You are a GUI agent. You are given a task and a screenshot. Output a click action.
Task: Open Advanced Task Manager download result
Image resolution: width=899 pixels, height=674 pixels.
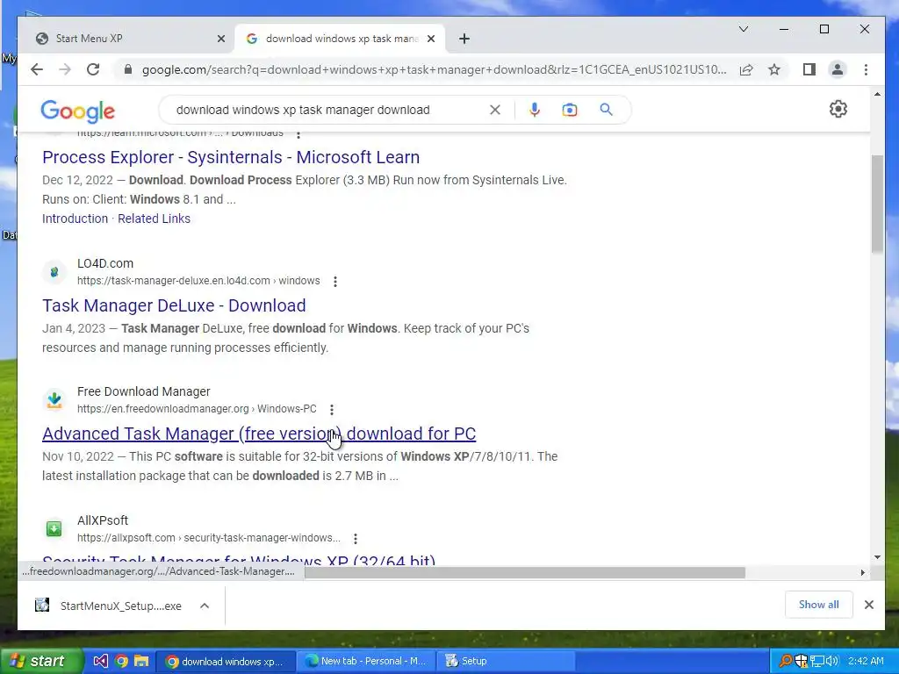tap(259, 434)
